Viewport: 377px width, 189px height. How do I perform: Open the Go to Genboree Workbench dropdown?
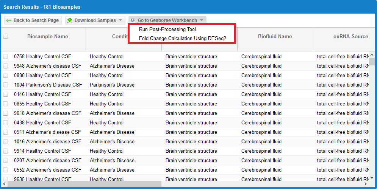click(x=168, y=20)
